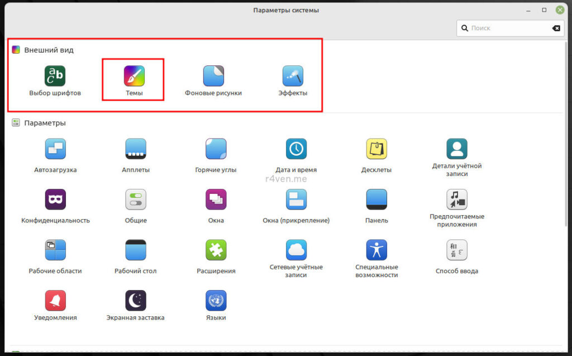Screen dimensions: 572x356
Task: Open the Общие general settings
Action: pyautogui.click(x=136, y=200)
